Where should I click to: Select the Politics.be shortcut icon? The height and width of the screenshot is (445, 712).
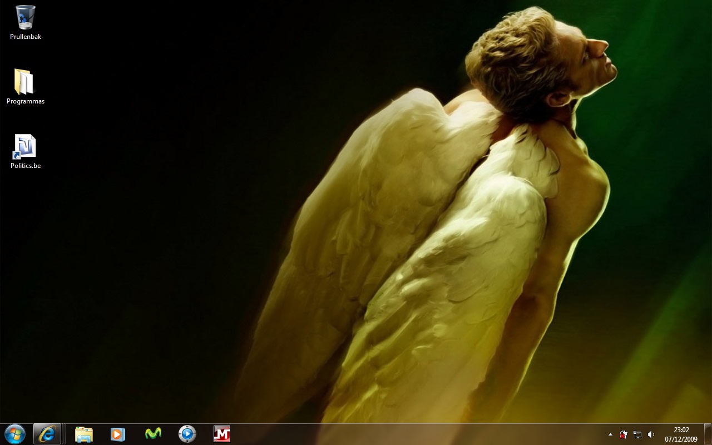tap(24, 147)
